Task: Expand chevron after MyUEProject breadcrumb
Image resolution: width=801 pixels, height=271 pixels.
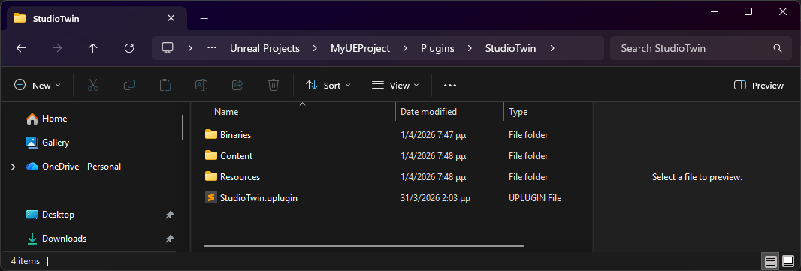Action: pos(405,49)
